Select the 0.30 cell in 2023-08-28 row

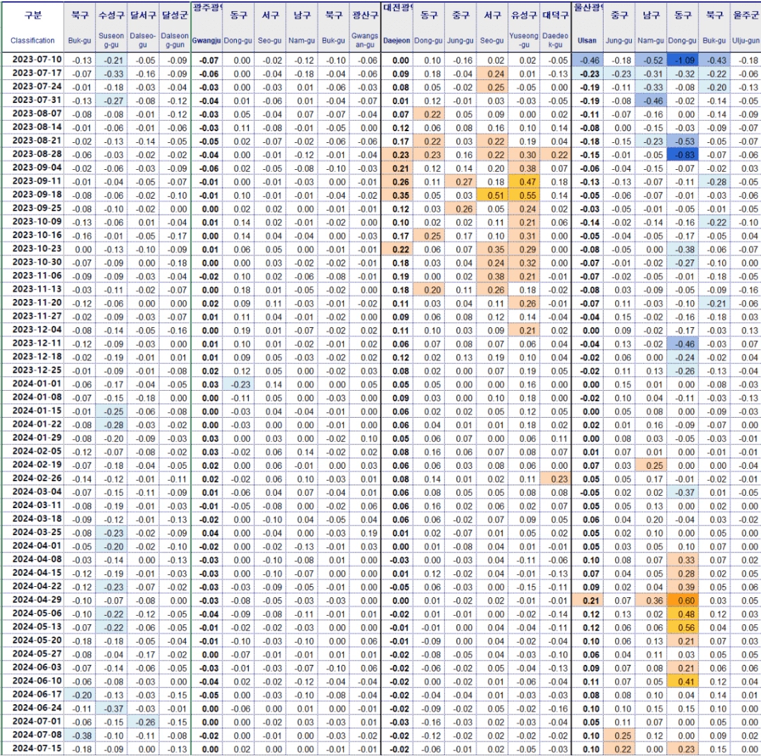coord(524,155)
